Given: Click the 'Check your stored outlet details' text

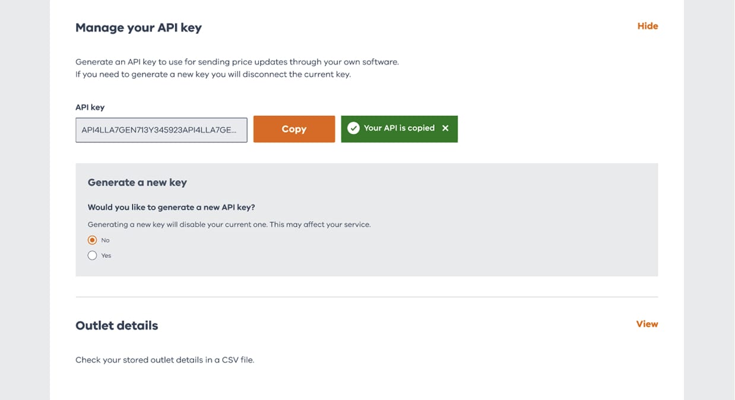Looking at the screenshot, I should [x=164, y=360].
